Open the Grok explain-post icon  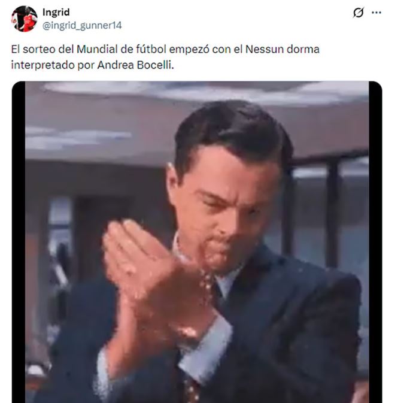pos(358,12)
